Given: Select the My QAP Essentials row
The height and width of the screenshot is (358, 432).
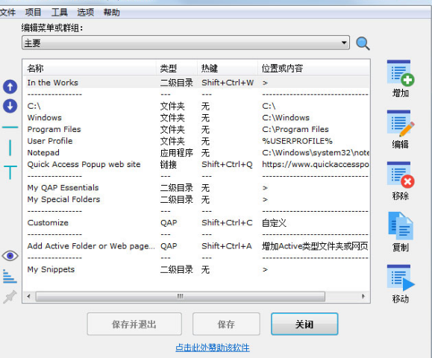Looking at the screenshot, I should pyautogui.click(x=195, y=188).
